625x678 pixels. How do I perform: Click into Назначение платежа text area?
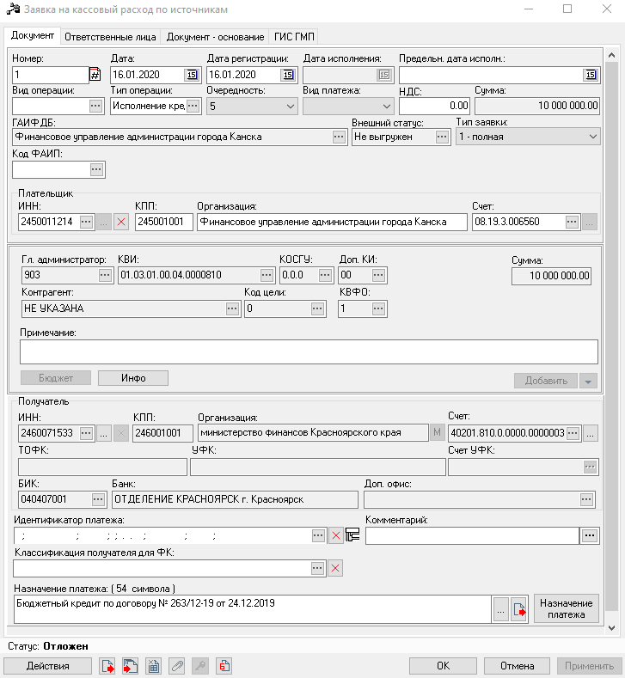253,609
